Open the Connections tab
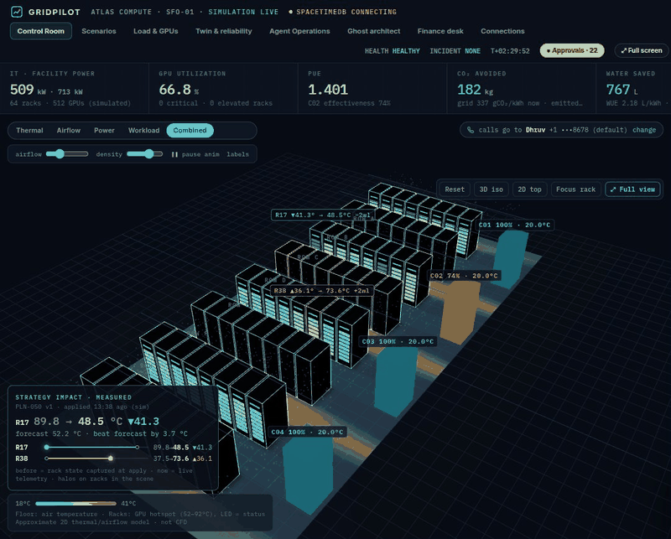The image size is (671, 539). tap(502, 31)
